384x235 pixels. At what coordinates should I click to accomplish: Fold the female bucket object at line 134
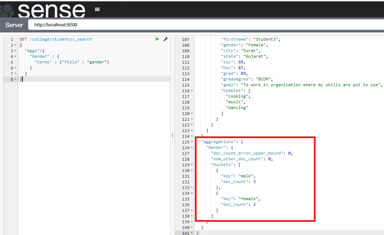click(192, 193)
